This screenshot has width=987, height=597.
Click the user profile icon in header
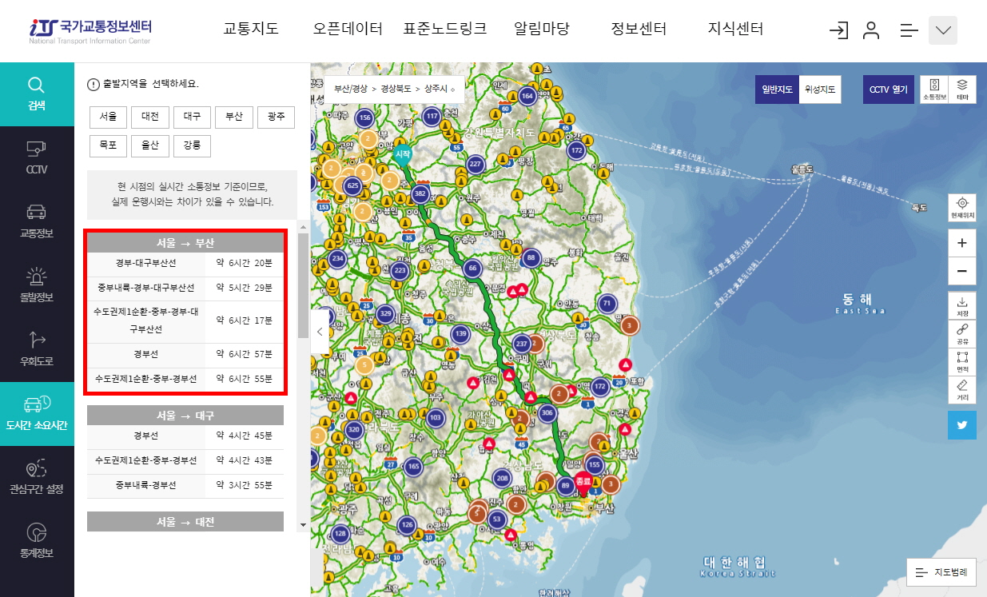tap(871, 30)
